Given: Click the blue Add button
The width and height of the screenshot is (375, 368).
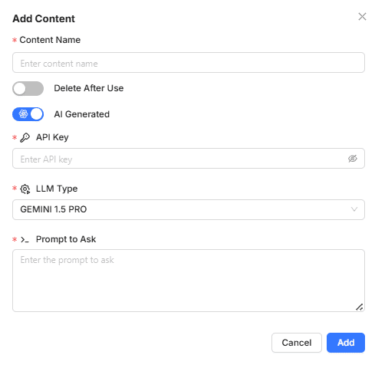Looking at the screenshot, I should coord(346,343).
